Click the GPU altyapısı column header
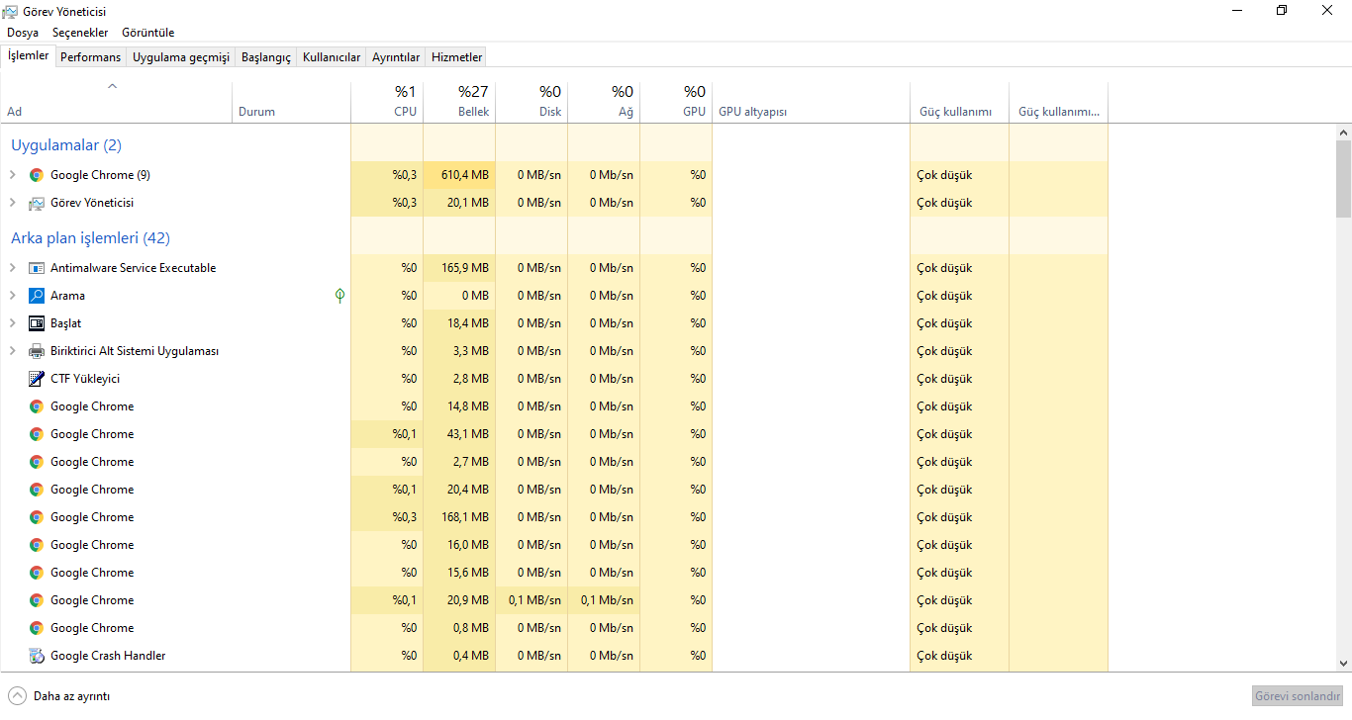1352x720 pixels. click(x=812, y=102)
